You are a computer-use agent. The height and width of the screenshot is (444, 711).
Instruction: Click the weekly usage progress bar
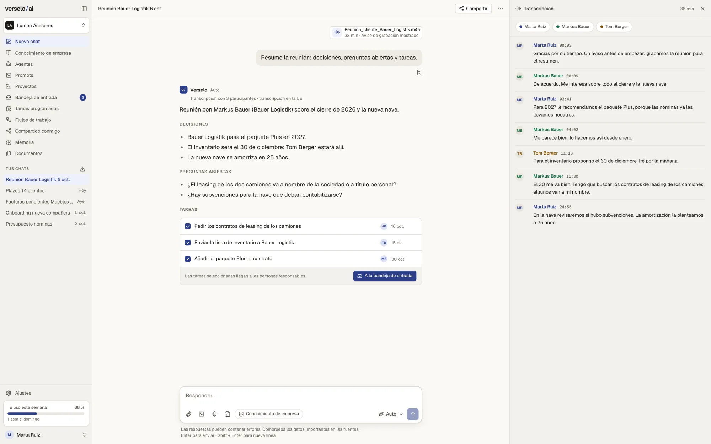[x=46, y=413]
